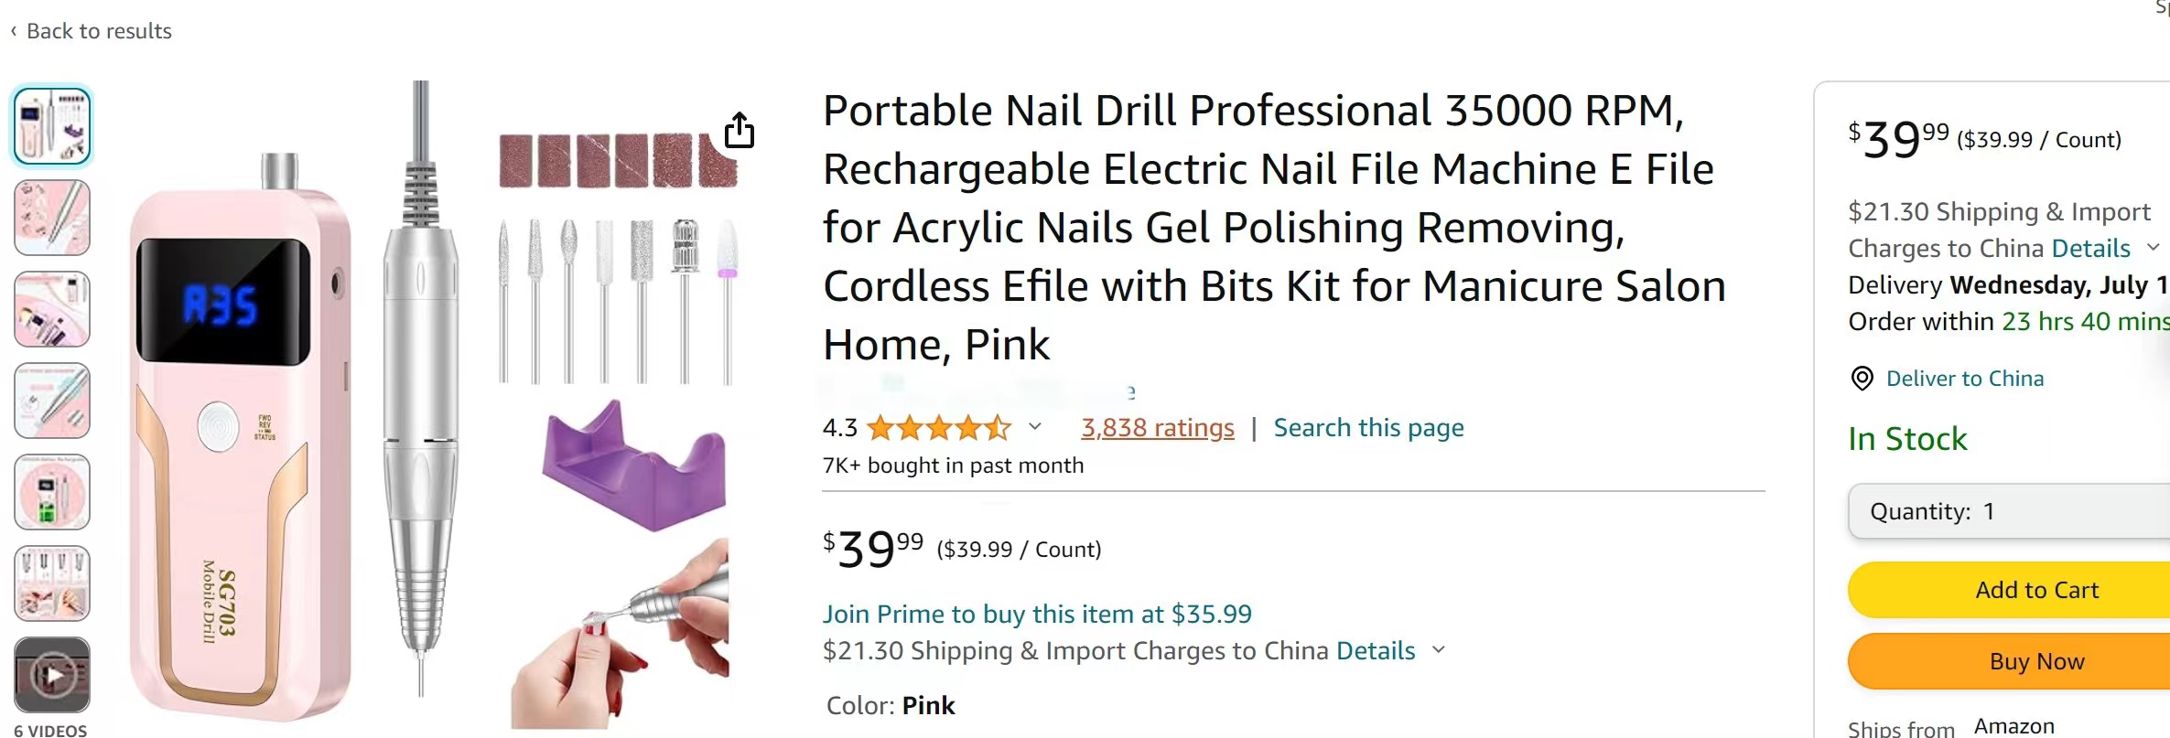
Task: Click 'Deliver to China' link
Action: coord(1964,378)
